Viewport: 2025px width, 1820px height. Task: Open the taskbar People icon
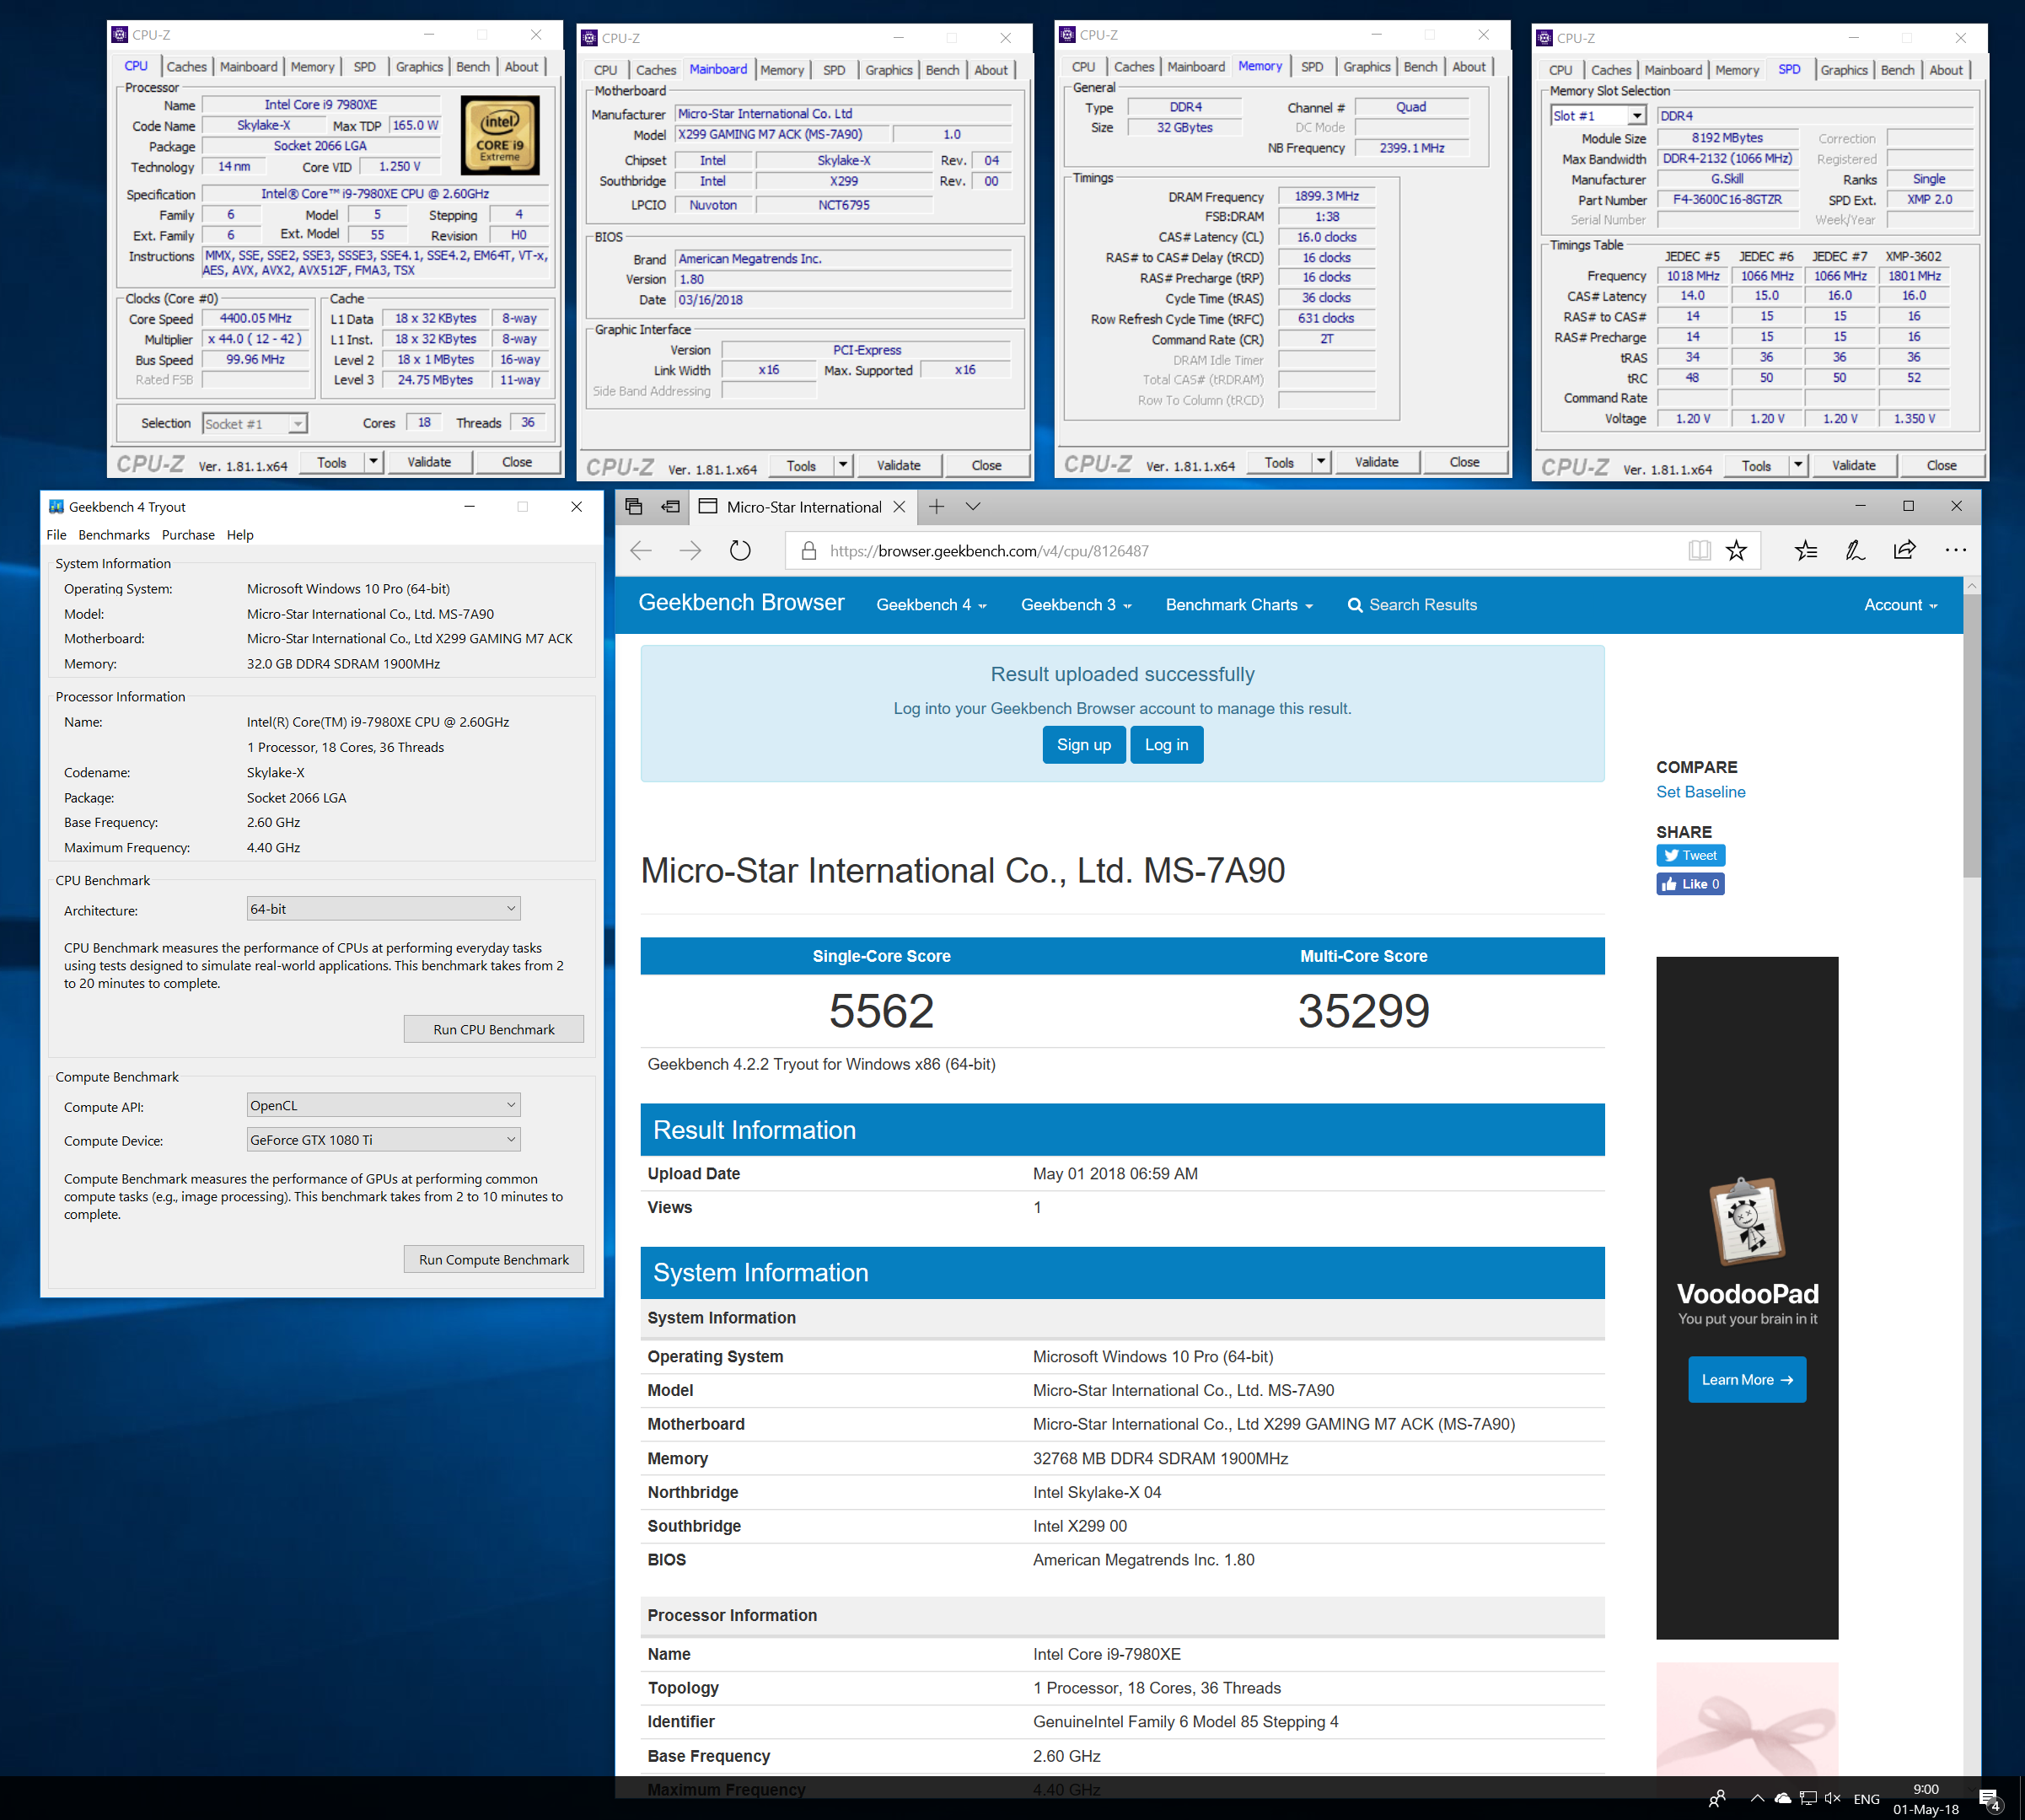tap(1717, 1798)
